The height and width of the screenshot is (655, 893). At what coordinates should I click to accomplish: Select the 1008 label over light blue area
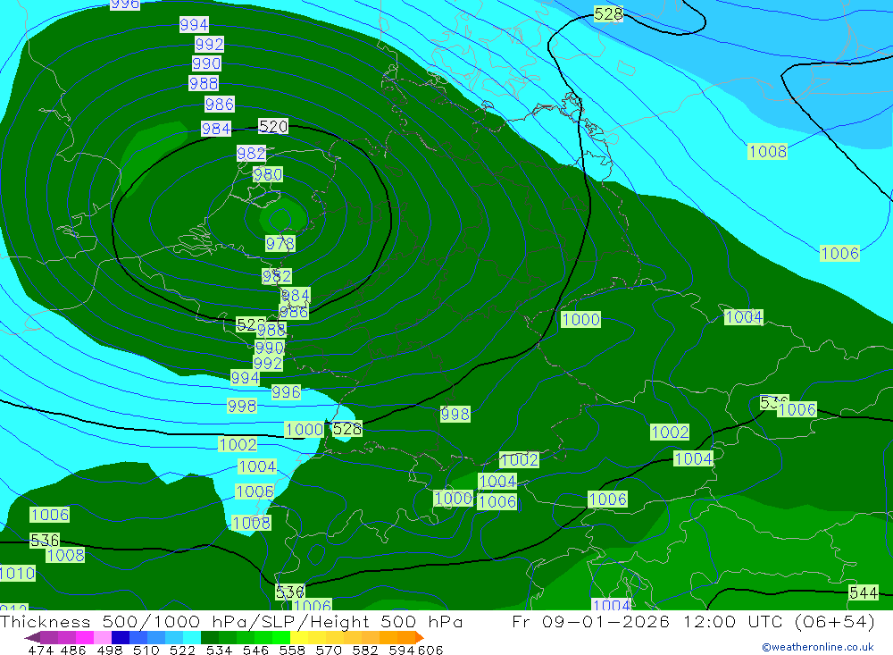click(768, 151)
